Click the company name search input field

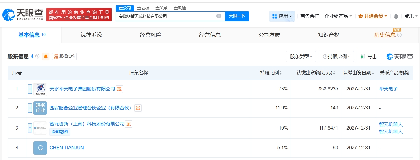166,16
